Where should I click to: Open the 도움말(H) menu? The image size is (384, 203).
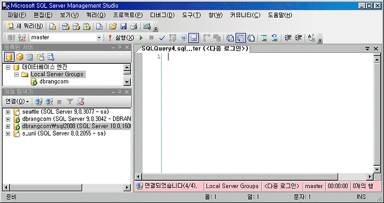click(280, 15)
